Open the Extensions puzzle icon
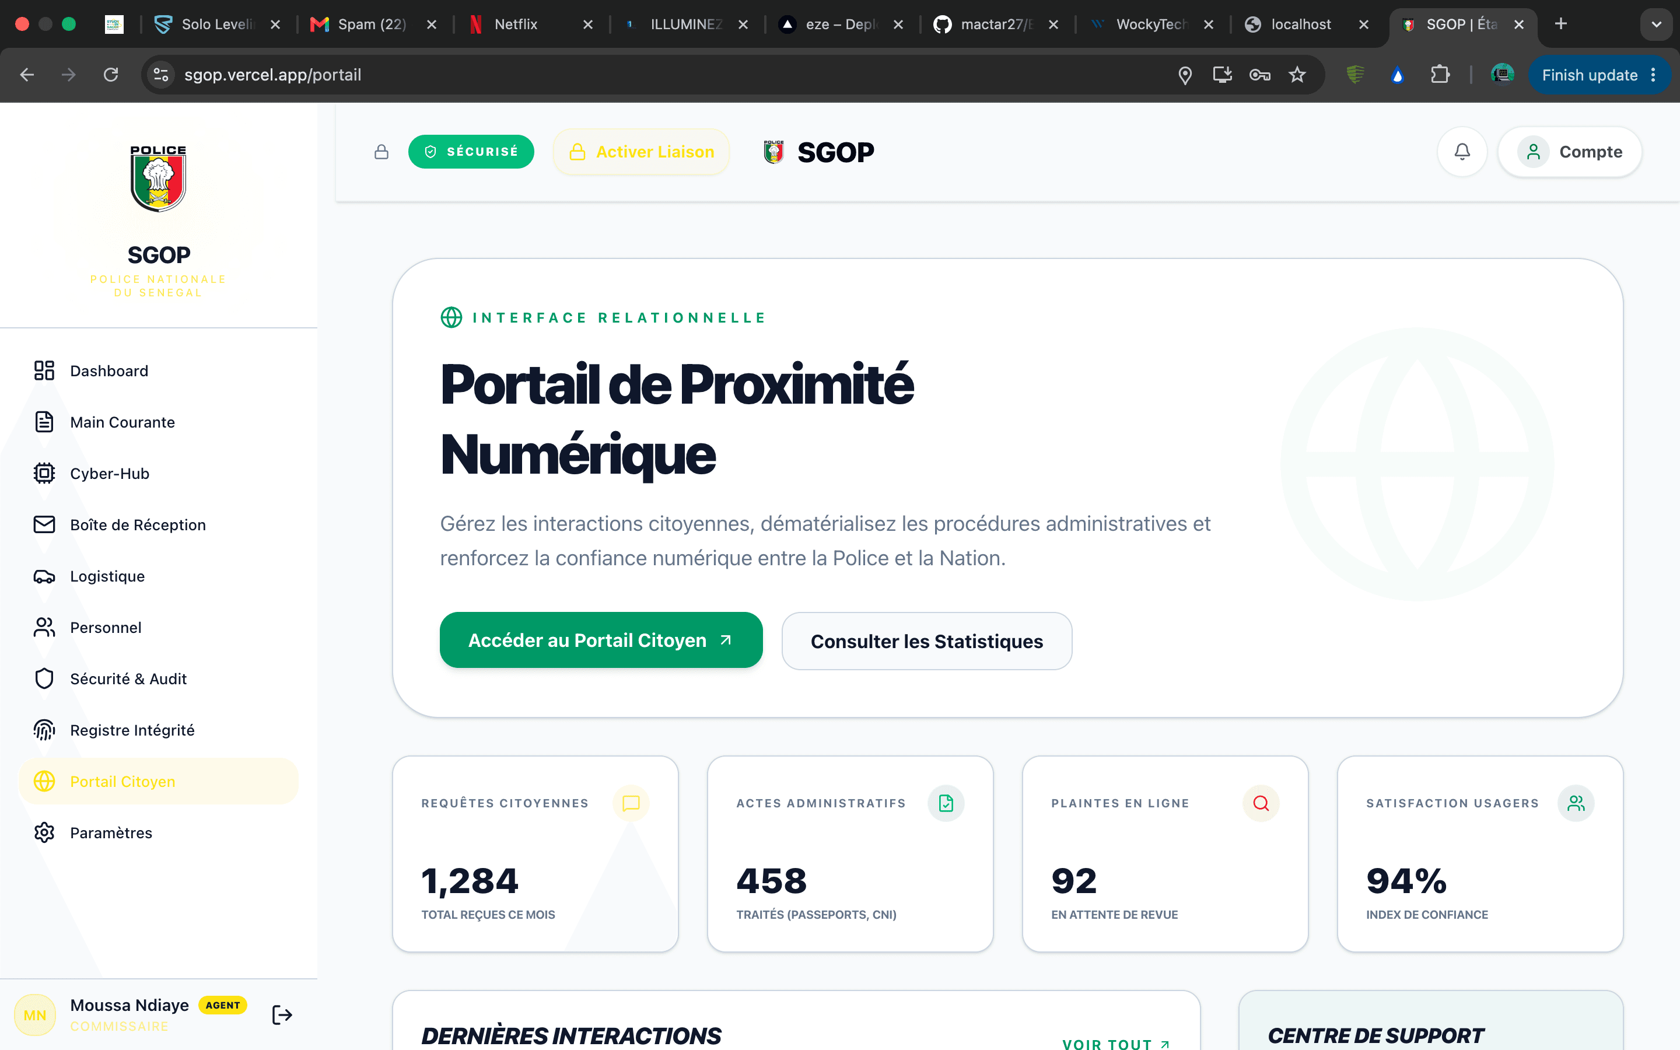The height and width of the screenshot is (1050, 1680). point(1440,75)
